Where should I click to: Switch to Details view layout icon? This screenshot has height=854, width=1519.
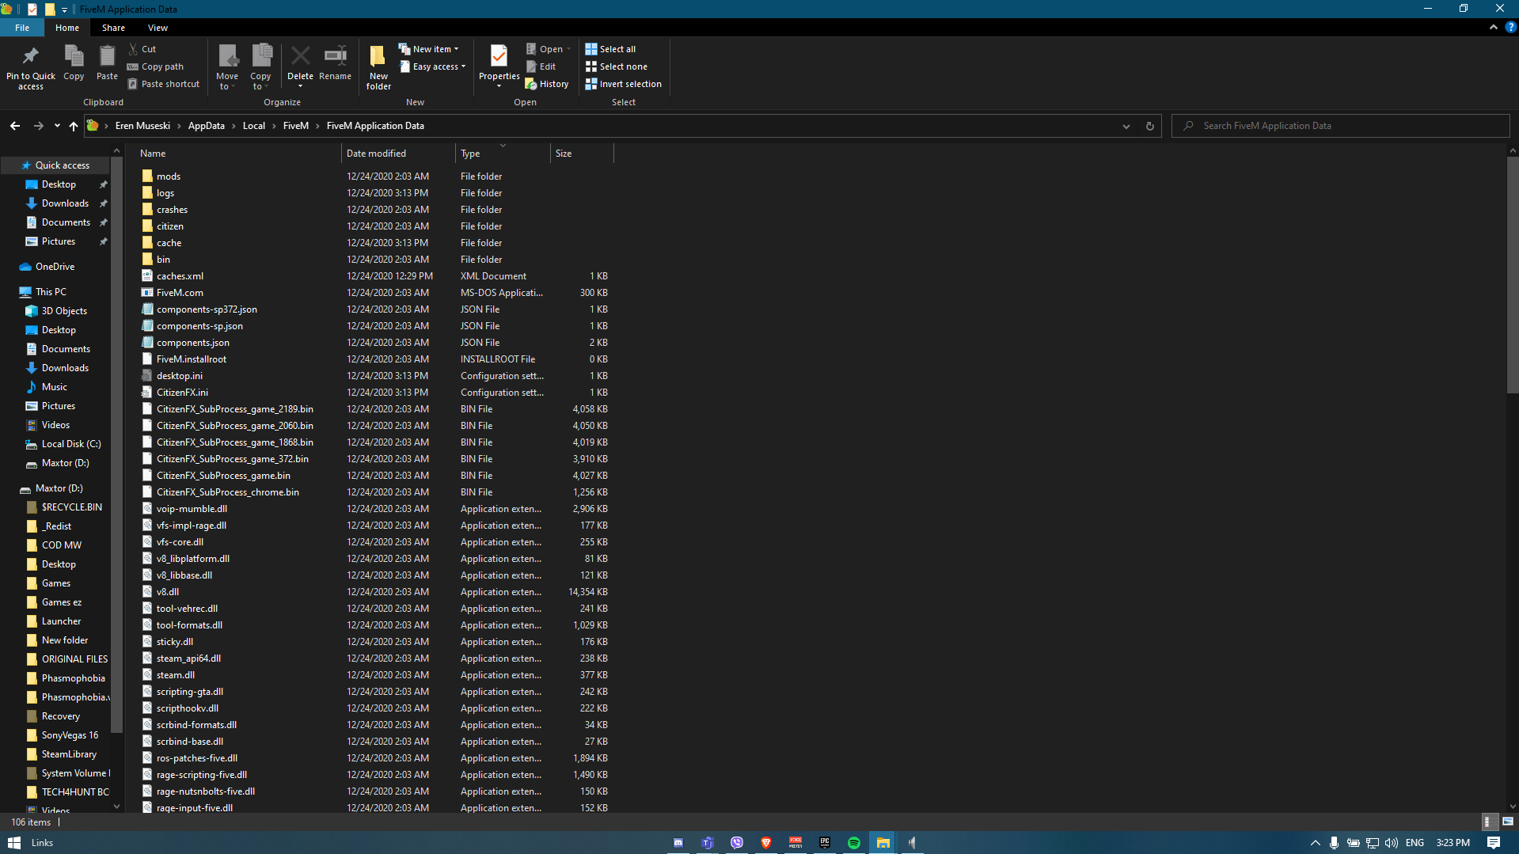coord(1488,822)
